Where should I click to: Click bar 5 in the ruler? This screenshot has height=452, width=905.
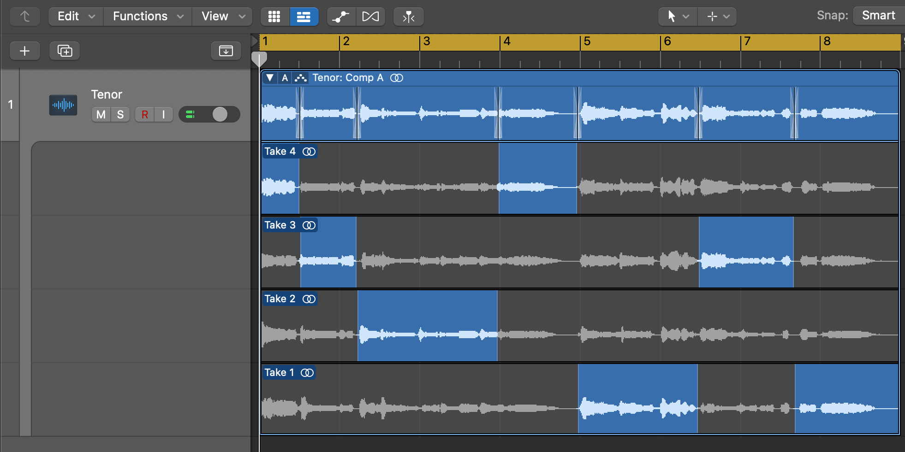tap(587, 41)
